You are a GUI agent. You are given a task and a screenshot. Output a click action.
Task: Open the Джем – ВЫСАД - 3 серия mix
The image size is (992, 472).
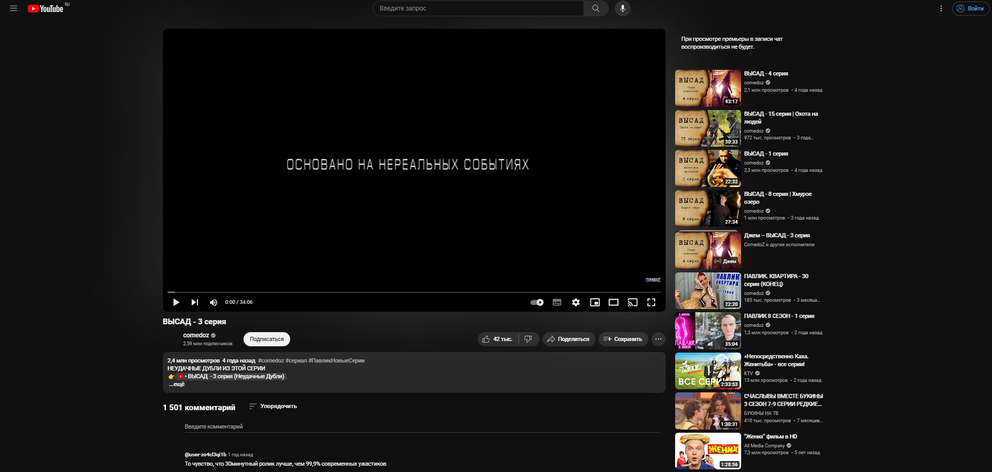(x=708, y=250)
